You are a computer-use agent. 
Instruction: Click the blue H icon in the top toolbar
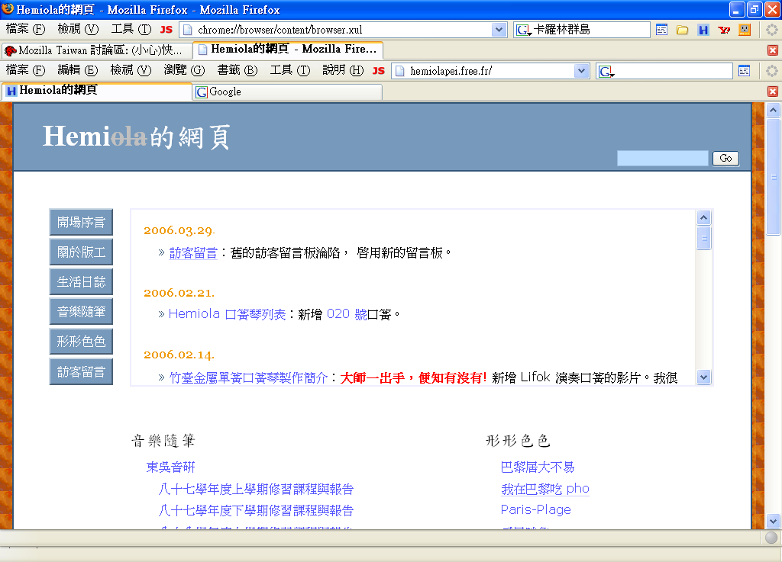tap(703, 30)
